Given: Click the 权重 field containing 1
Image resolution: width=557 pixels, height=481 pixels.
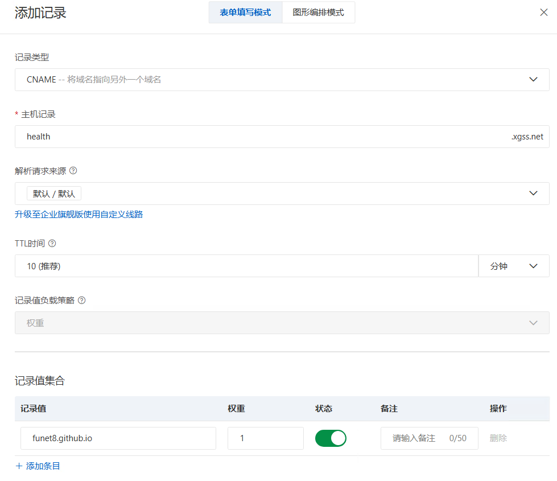Looking at the screenshot, I should pyautogui.click(x=265, y=438).
